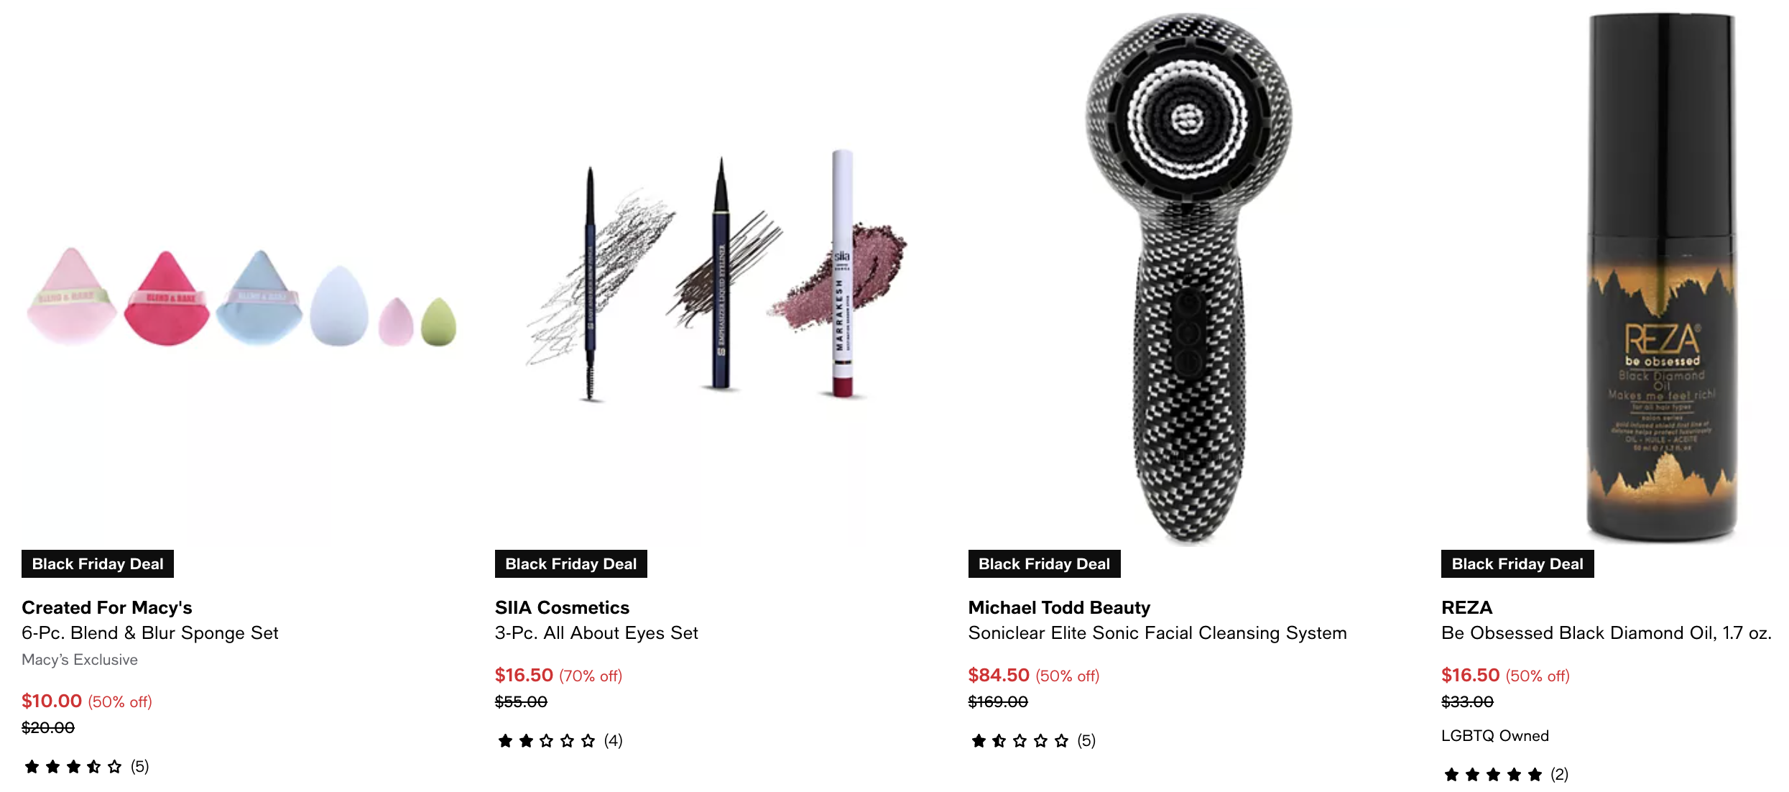Click Black Friday Deal badge on REZA oil
Screen dimensions: 1789x792
pos(1517,563)
